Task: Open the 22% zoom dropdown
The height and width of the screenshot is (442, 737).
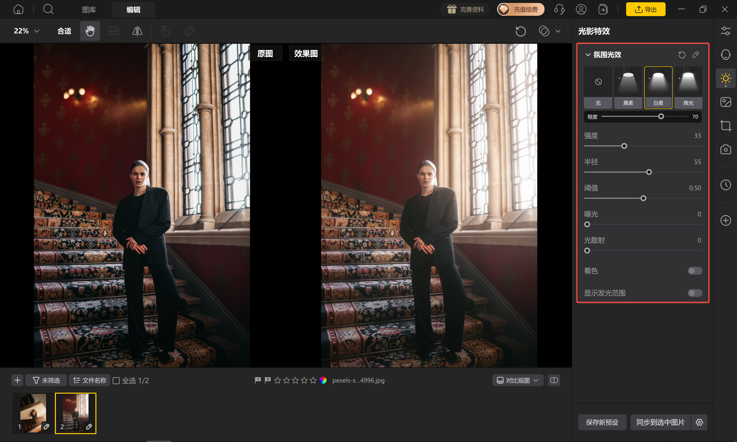Action: 26,31
